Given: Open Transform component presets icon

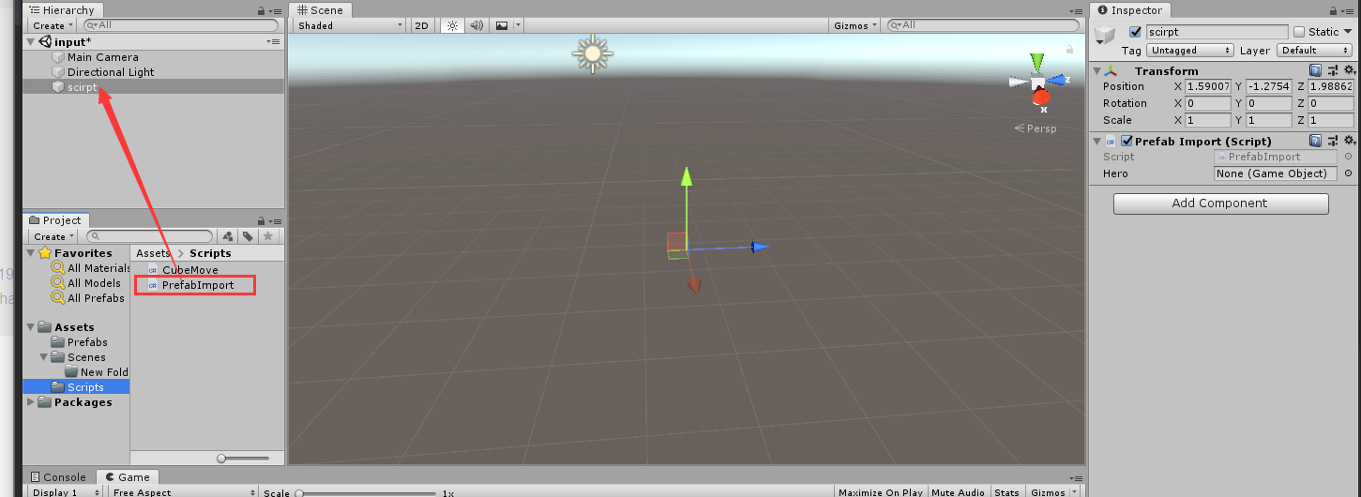Looking at the screenshot, I should pos(1333,70).
